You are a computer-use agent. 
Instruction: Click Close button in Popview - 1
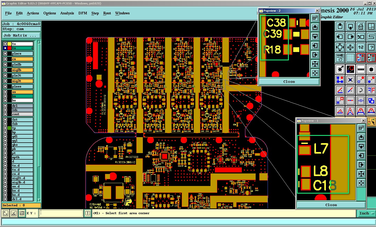click(331, 205)
